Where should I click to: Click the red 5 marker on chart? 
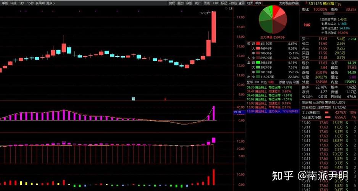[x=165, y=99]
